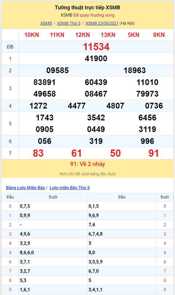Select second prize number 18963
Image resolution: width=175 pixels, height=295 pixels.
135,70
